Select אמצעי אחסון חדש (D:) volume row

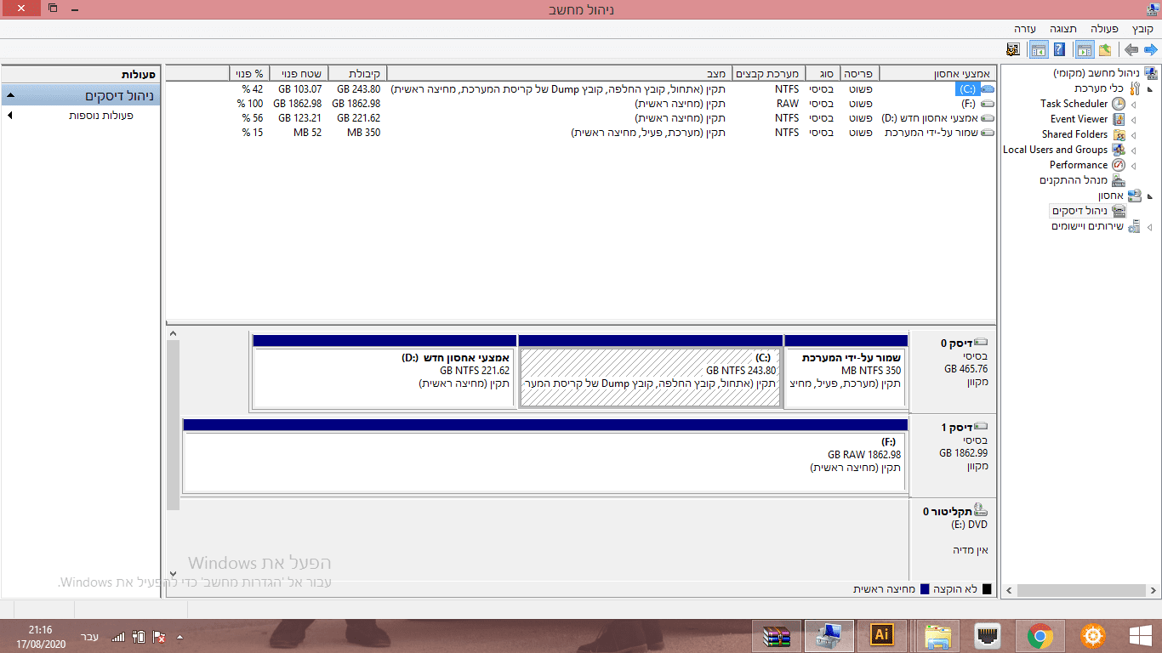coord(580,117)
